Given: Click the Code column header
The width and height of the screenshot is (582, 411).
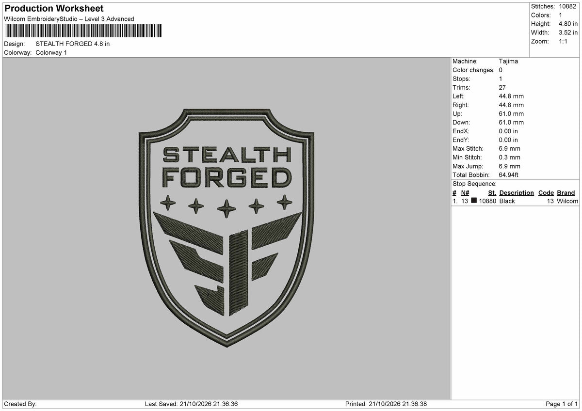Looking at the screenshot, I should coord(546,192).
